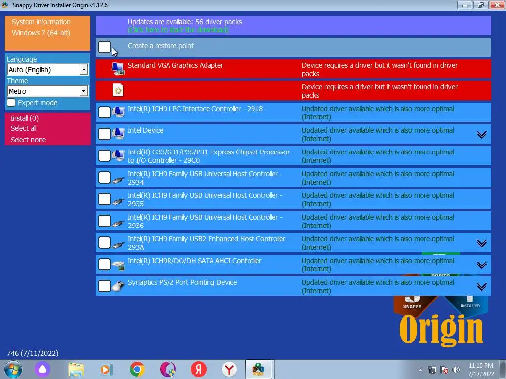Click the taskbar clock showing 11:10 PM
This screenshot has height=379, width=506.
point(481,370)
